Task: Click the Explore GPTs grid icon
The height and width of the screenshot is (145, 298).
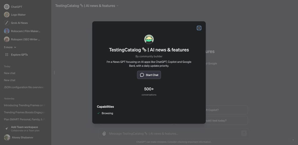Action: (x=7, y=55)
